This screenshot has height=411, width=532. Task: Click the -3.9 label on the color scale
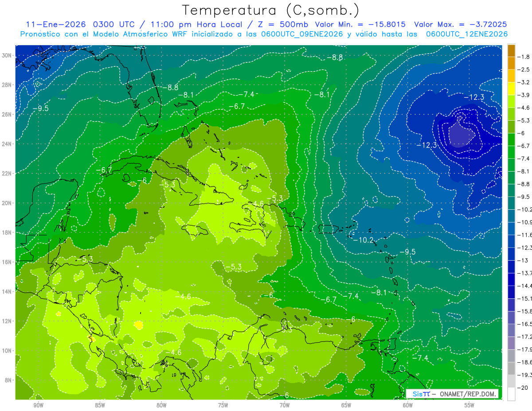(x=524, y=95)
